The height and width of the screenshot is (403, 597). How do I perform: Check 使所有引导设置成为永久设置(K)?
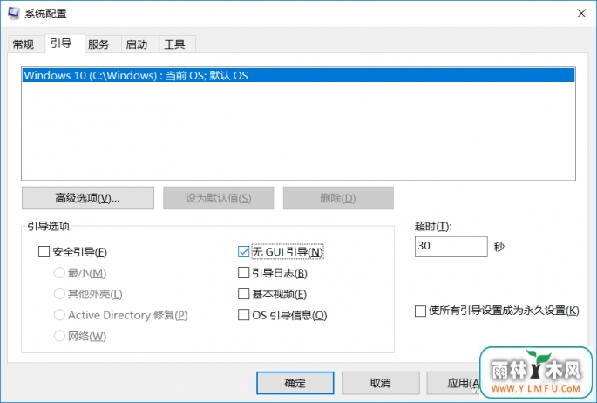(x=420, y=311)
